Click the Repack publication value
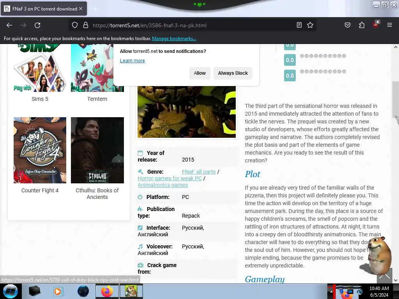Viewport: 399px width, 299px height. tap(191, 216)
